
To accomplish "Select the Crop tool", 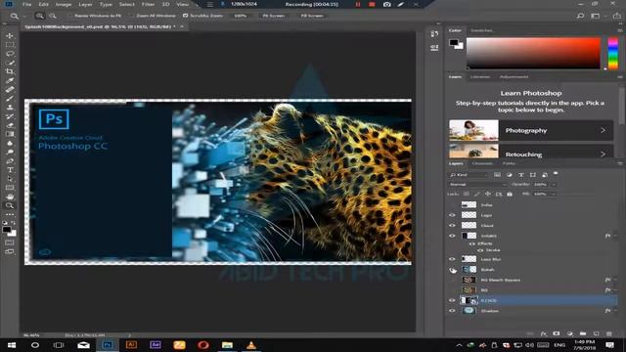I will click(x=10, y=71).
